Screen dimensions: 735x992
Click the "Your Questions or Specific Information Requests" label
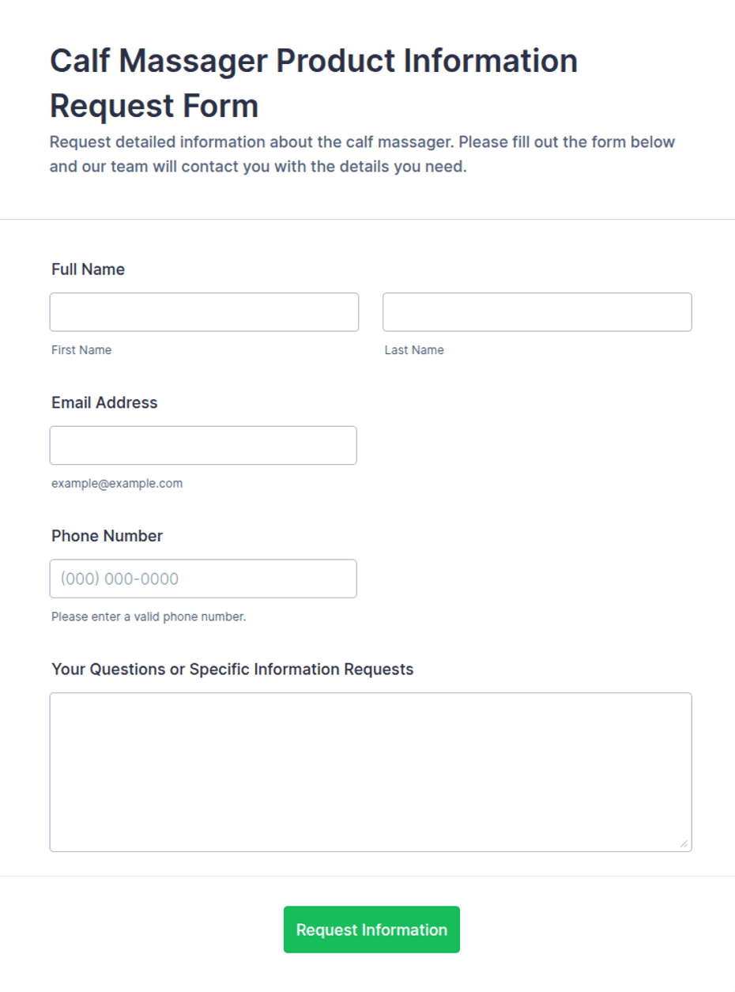(x=232, y=670)
